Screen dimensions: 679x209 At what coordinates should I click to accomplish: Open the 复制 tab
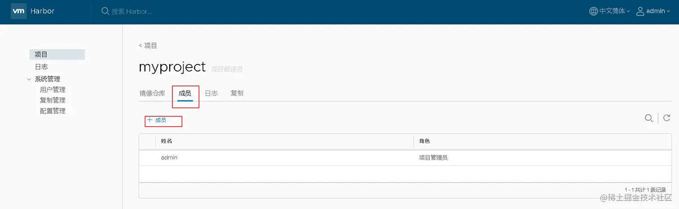(237, 93)
